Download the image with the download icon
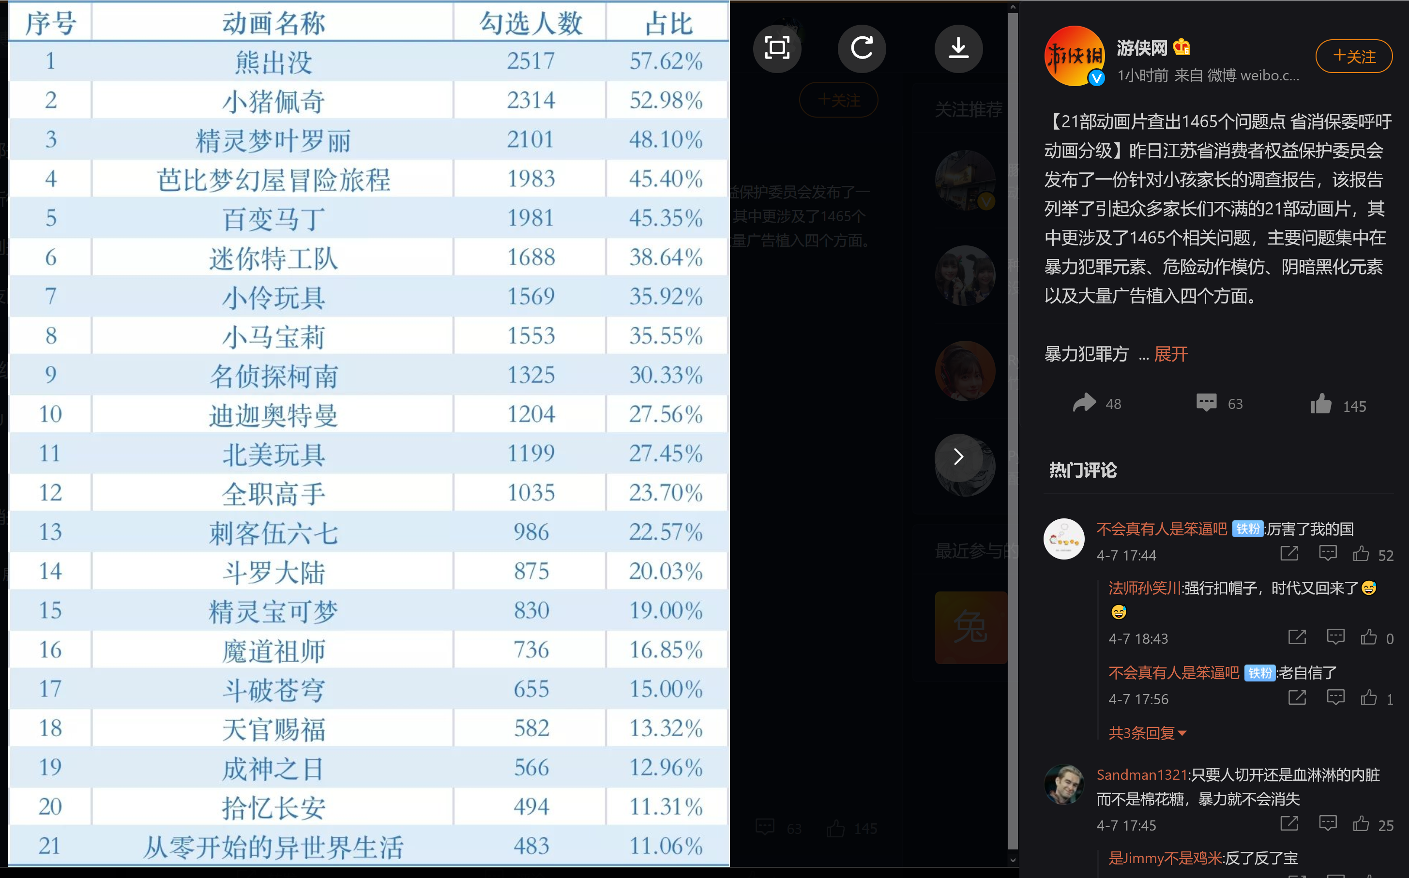1409x878 pixels. click(958, 47)
